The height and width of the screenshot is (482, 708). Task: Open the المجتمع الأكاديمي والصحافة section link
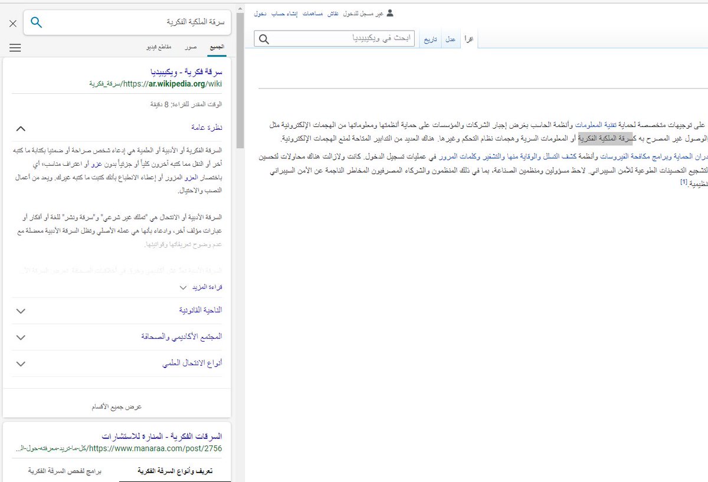tap(182, 337)
